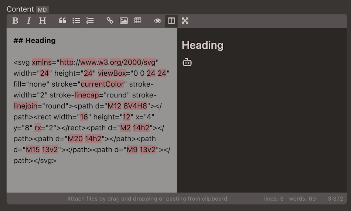Toggle the preview eye icon
351x211 pixels.
158,21
